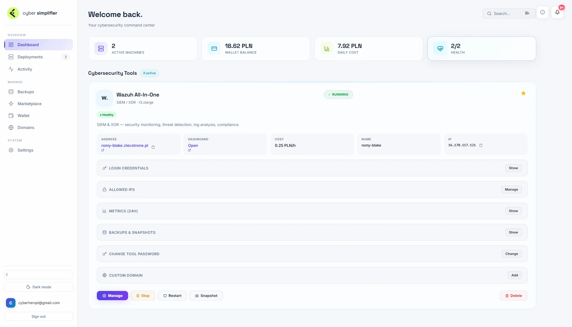This screenshot has height=327, width=572.
Task: Click the Wazuh W. tool logo
Action: (x=105, y=98)
